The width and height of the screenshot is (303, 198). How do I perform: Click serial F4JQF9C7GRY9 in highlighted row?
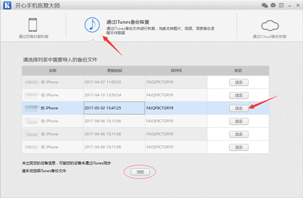160,108
